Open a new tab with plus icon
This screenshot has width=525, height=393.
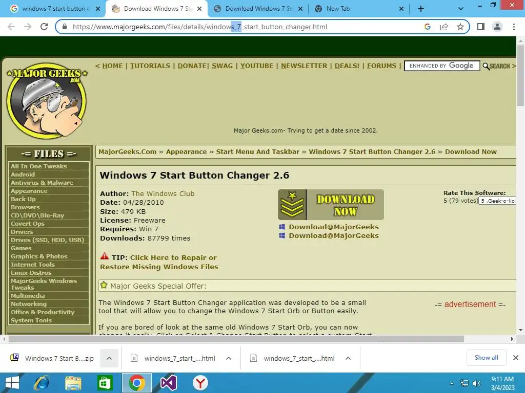pos(421,9)
